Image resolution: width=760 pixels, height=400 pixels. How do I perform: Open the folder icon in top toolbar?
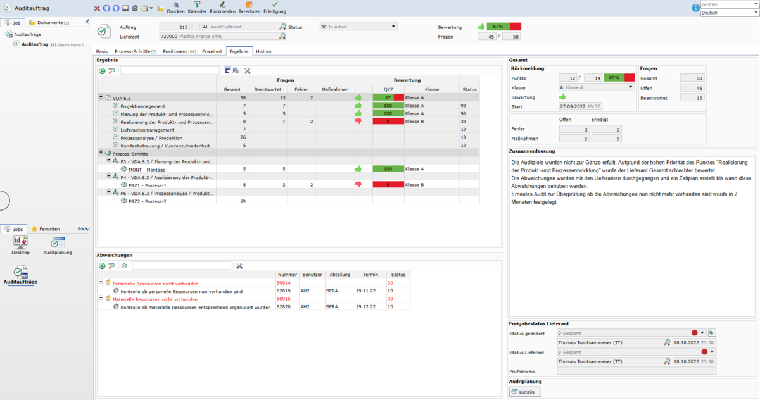click(x=161, y=8)
